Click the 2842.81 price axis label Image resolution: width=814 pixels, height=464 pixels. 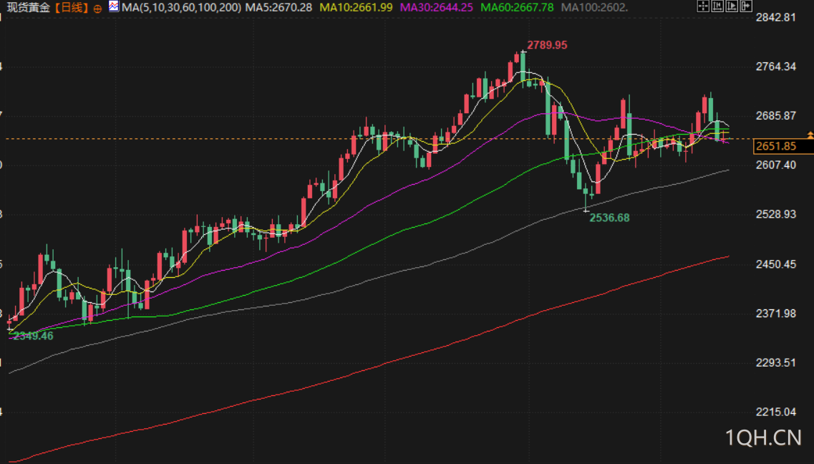[775, 18]
